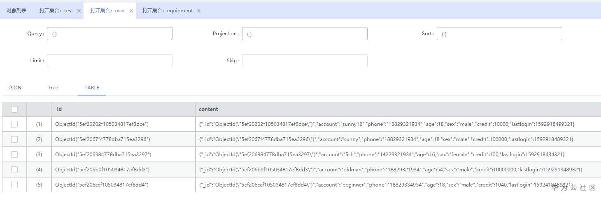The height and width of the screenshot is (198, 601).
Task: Click the Query input field
Action: click(x=109, y=34)
